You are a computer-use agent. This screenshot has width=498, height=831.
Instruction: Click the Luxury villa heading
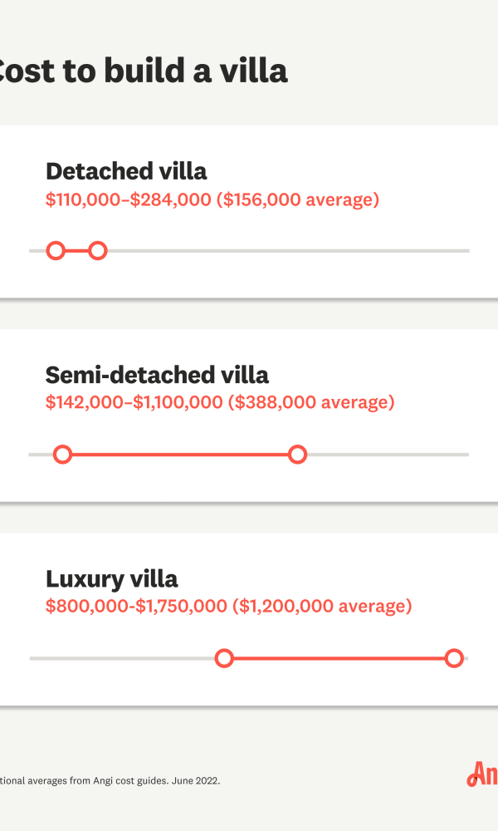point(112,578)
